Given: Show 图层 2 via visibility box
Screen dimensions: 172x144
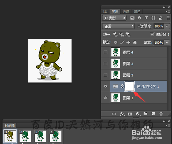Looking at the screenshot, I should [x=105, y=75].
